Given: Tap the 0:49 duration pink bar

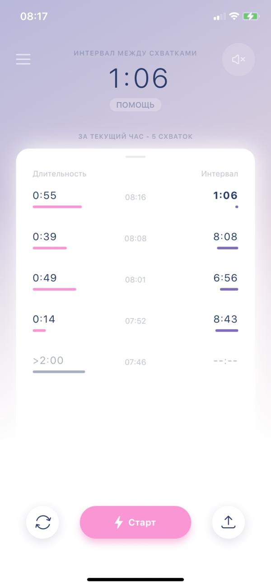Looking at the screenshot, I should [54, 289].
